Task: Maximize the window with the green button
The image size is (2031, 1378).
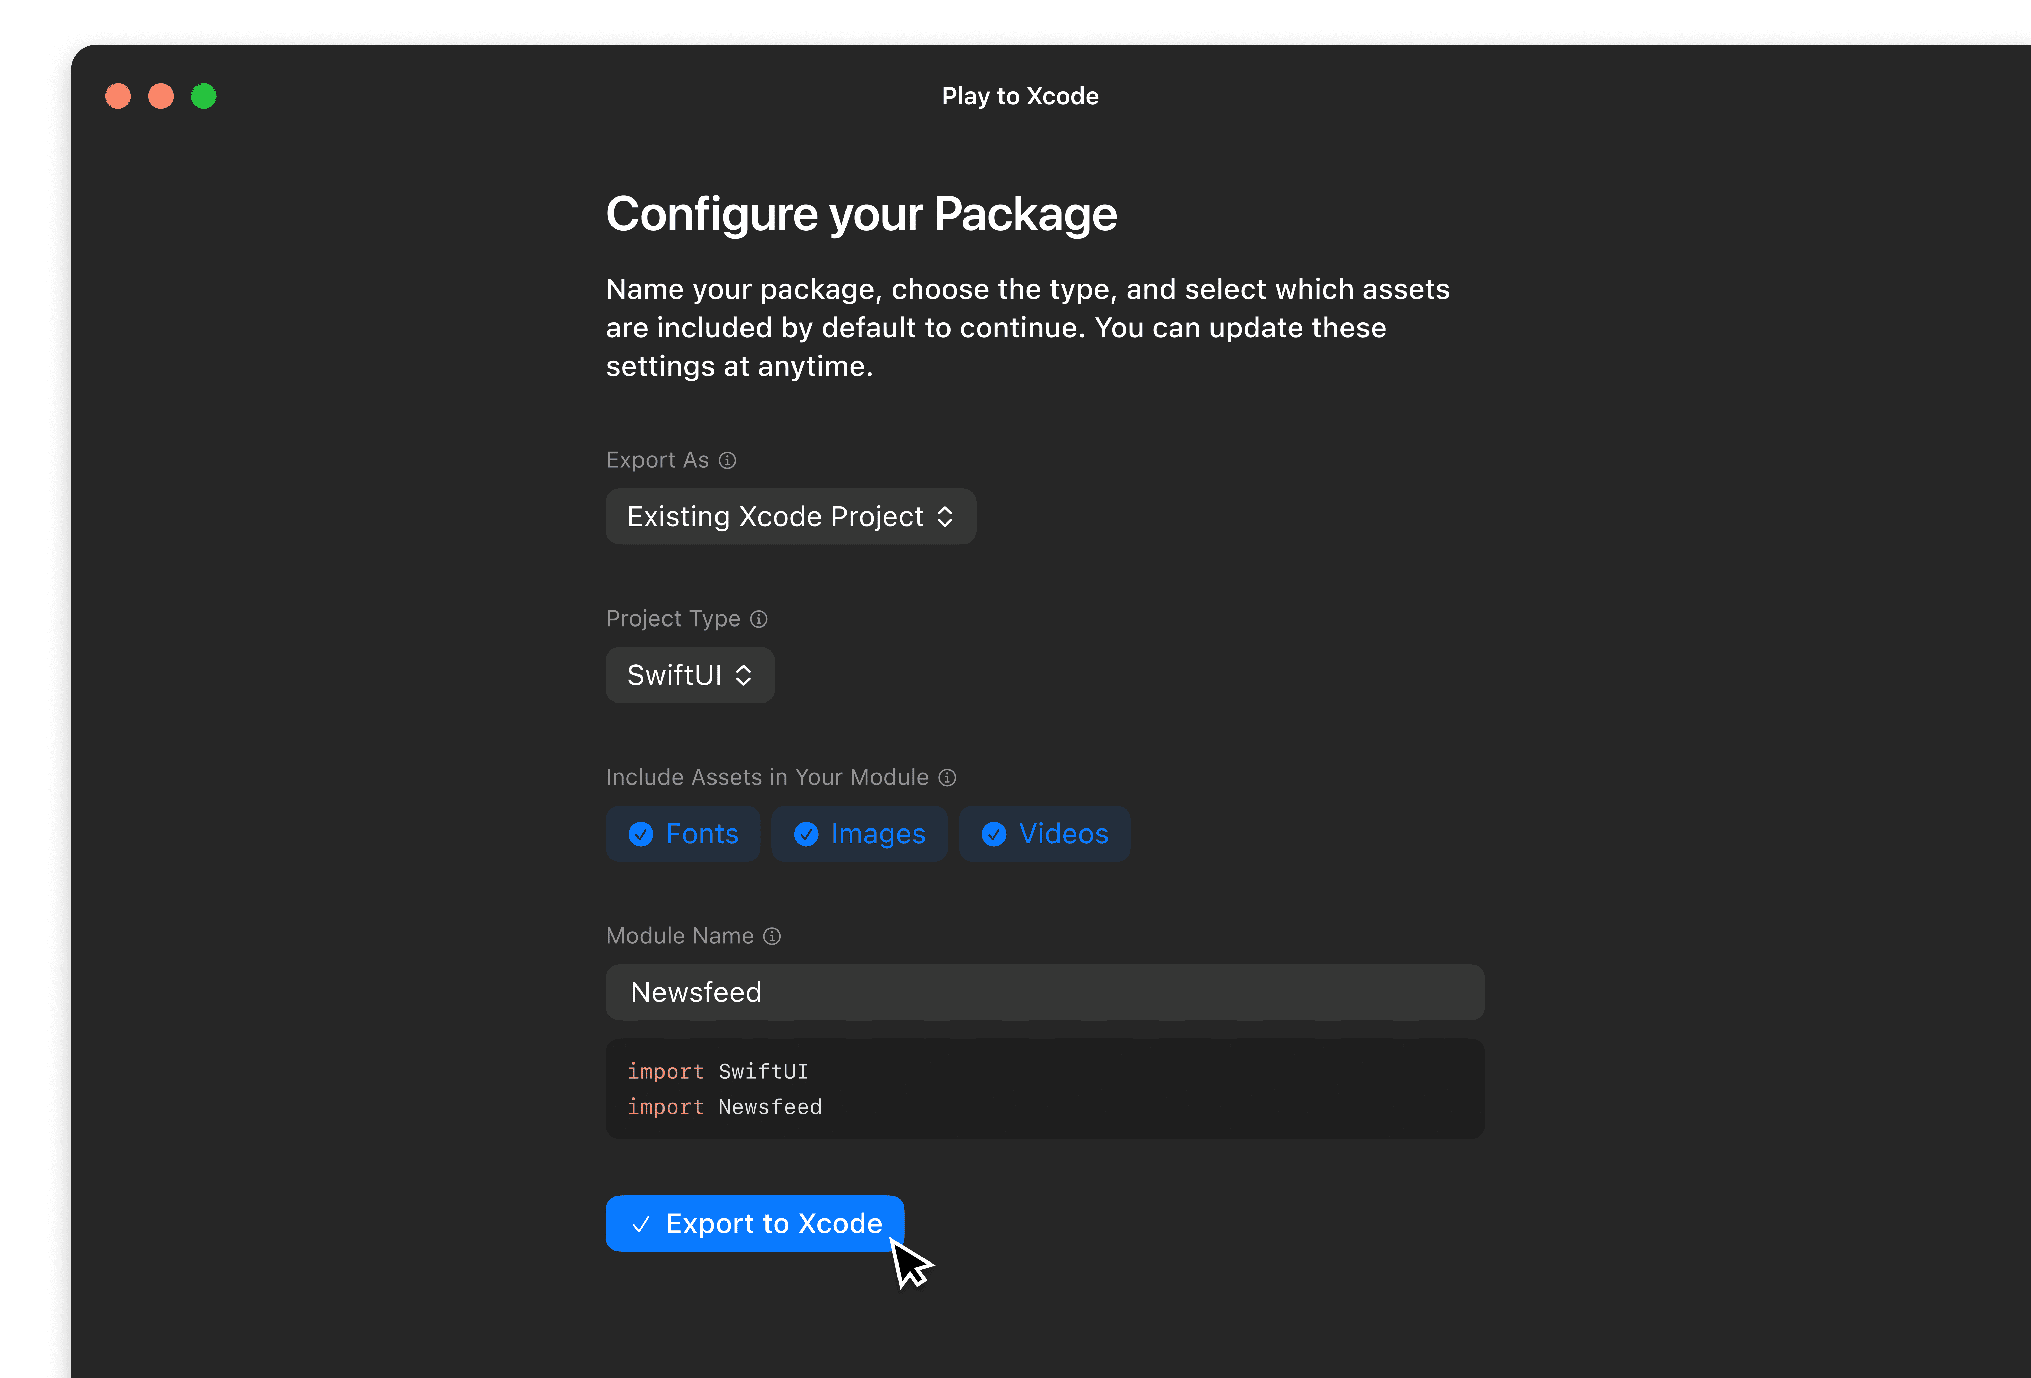Action: point(204,96)
